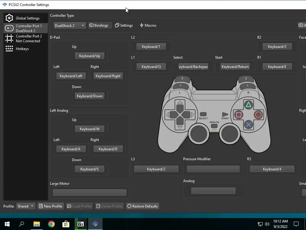Open volume speaker tray icon
306x230 pixels.
click(x=267, y=224)
